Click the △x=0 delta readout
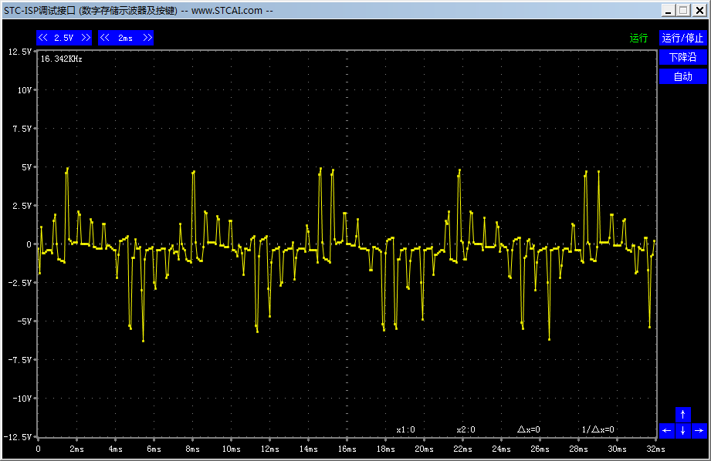The width and height of the screenshot is (711, 461). tap(529, 429)
